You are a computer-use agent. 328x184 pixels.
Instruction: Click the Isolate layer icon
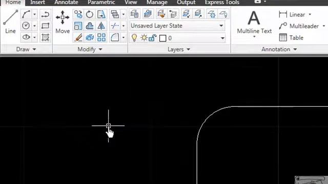[186, 14]
